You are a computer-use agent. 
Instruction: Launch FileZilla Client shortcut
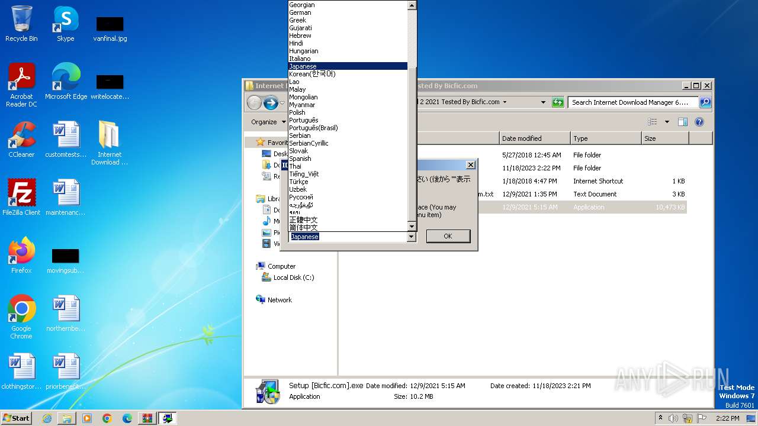point(21,198)
